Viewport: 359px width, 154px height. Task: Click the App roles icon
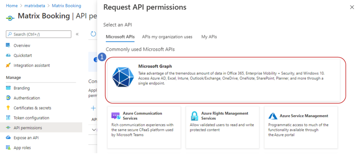8,148
